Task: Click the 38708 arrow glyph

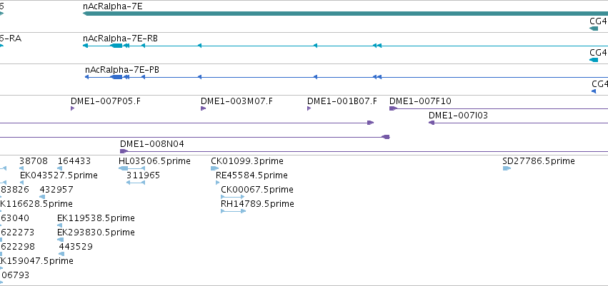Action: [21, 168]
